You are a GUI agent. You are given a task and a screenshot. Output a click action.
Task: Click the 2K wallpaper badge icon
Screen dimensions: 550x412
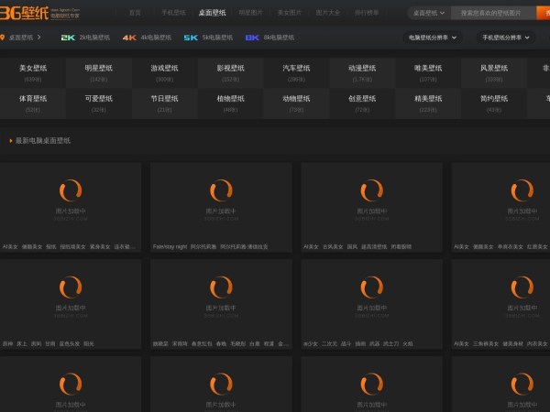[x=68, y=38]
